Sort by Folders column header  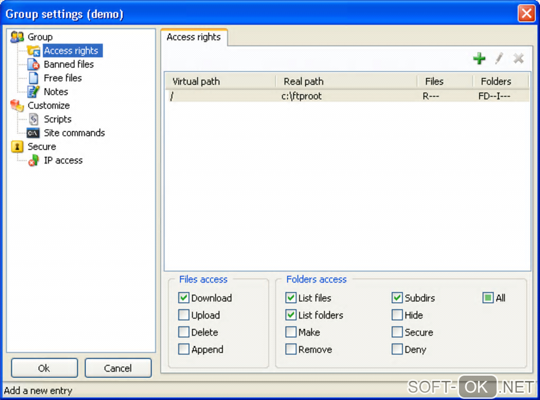pos(501,81)
